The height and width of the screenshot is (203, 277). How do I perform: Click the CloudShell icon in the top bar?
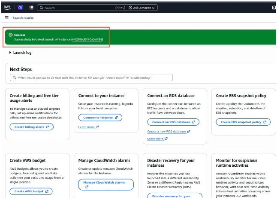point(274,8)
